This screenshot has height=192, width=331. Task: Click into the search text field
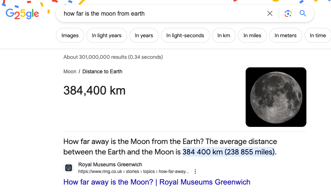tap(160, 14)
